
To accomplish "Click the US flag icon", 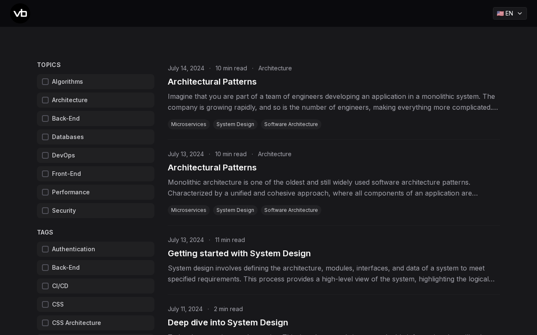I will pos(500,13).
